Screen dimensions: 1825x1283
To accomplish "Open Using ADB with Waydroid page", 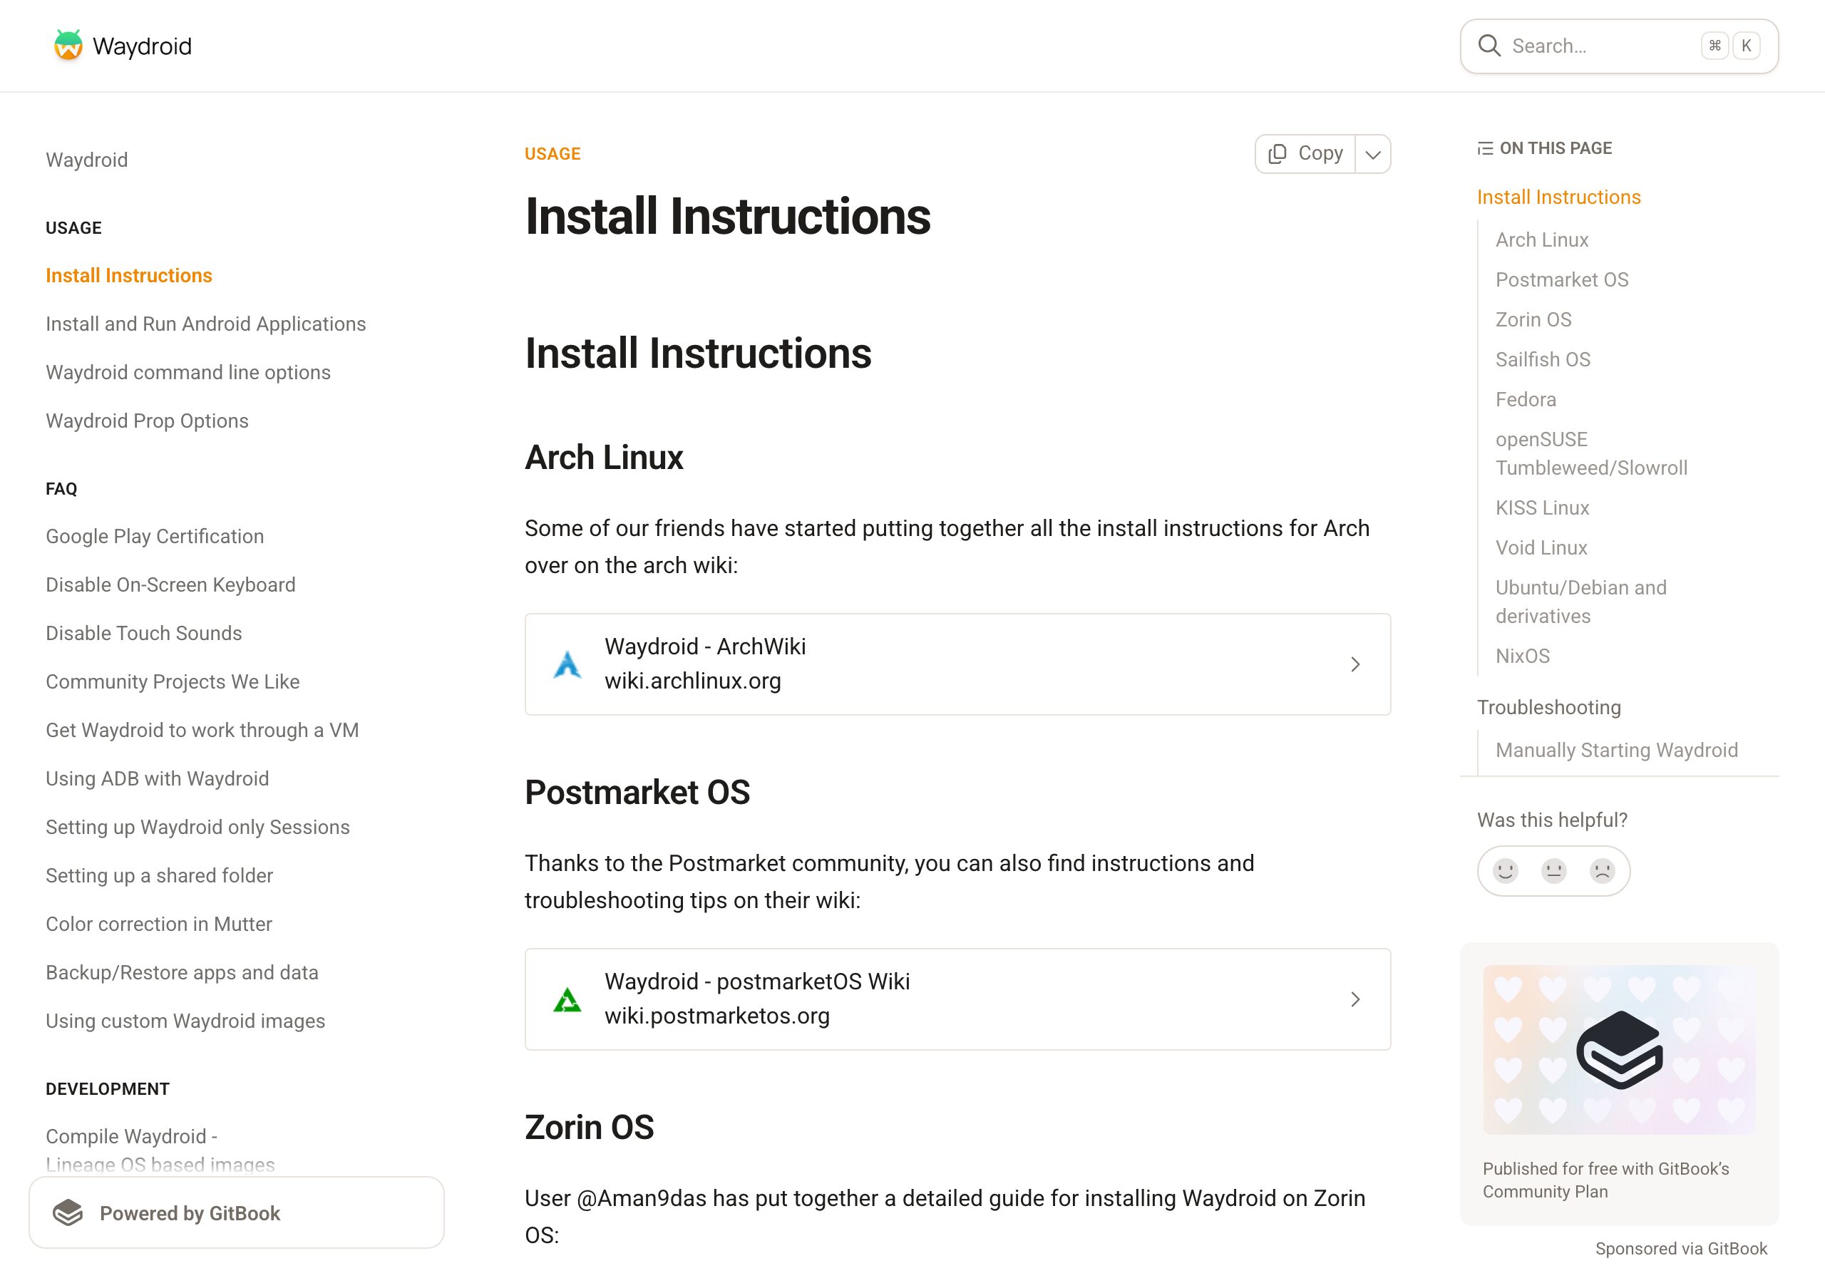I will pos(158,779).
